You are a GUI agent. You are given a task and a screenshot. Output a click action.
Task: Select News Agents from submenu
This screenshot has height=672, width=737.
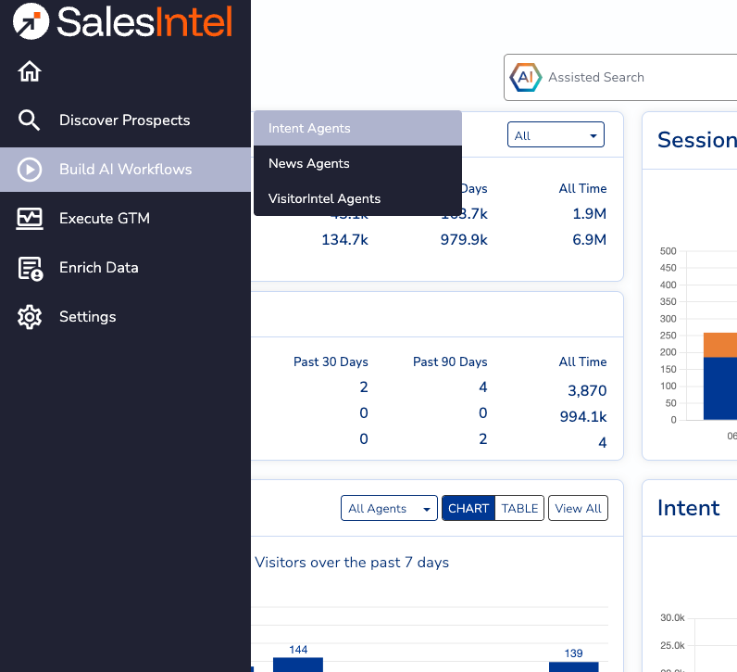[x=357, y=163]
